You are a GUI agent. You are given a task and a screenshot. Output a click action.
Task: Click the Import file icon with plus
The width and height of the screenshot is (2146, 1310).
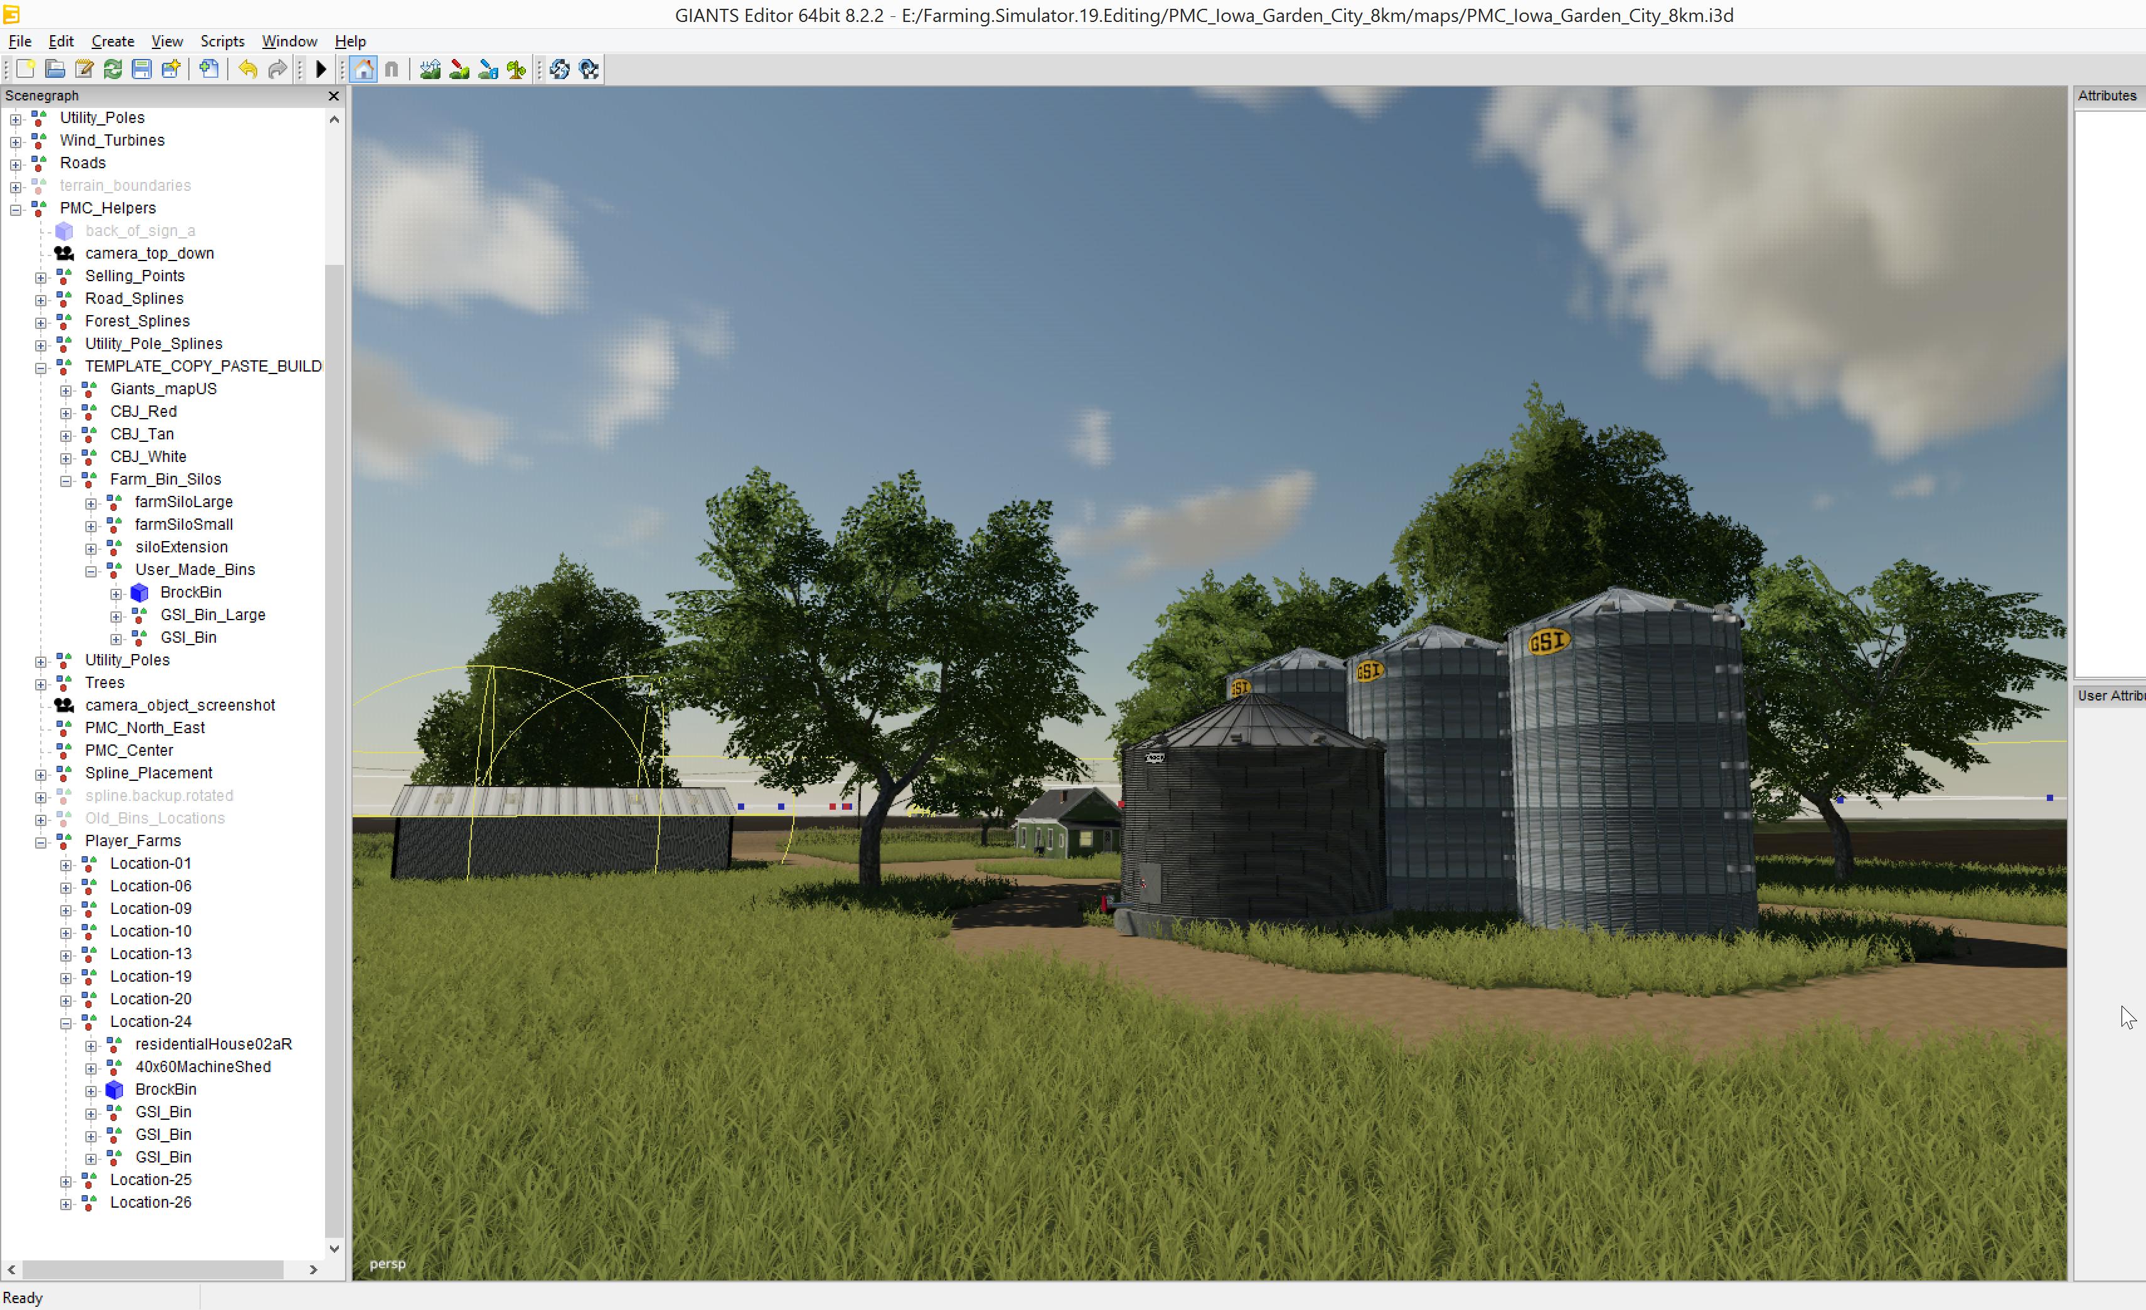209,69
